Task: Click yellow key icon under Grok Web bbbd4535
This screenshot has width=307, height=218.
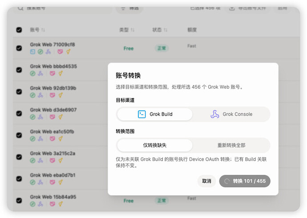Action: (61, 73)
